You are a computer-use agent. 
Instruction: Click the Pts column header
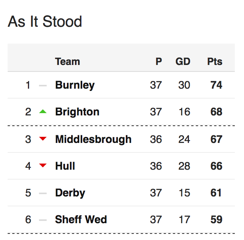215,62
